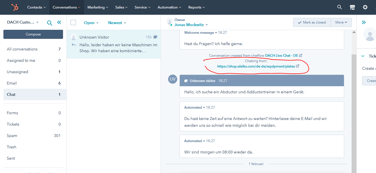376x173 pixels.
Task: Open the Reports menu in navbar
Action: (196, 7)
